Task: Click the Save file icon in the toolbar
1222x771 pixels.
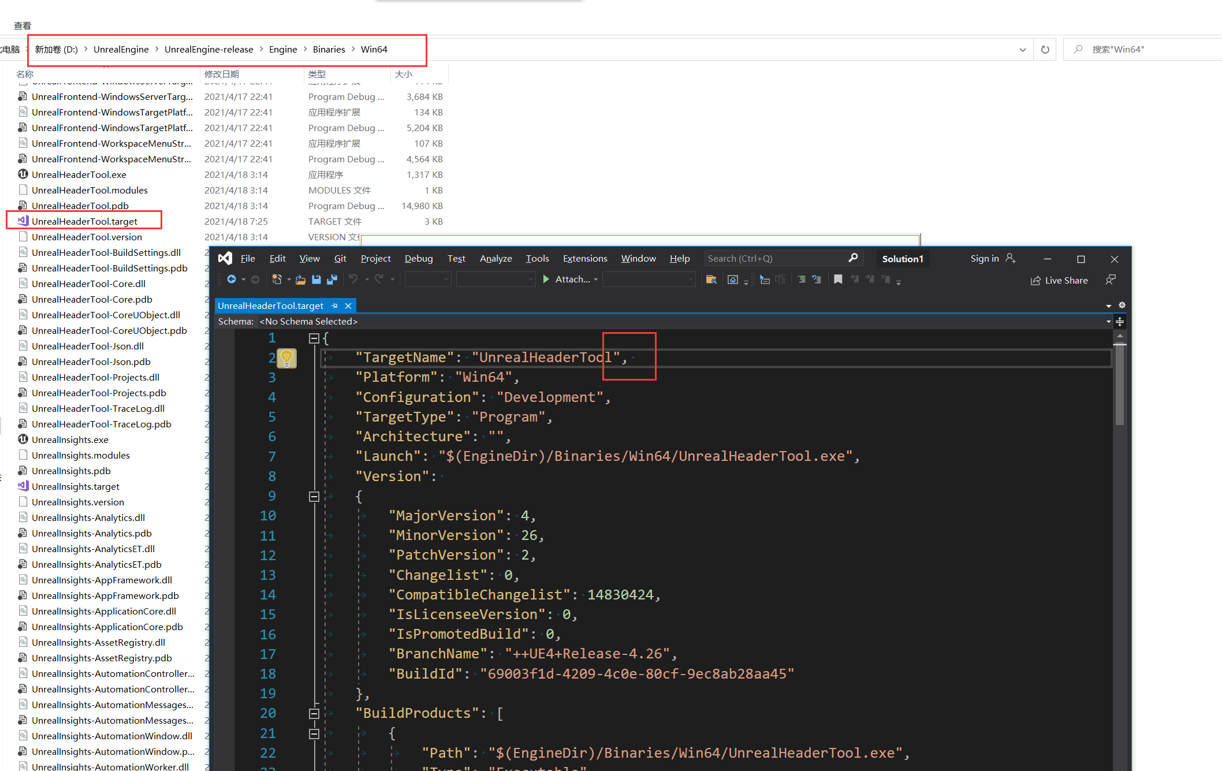Action: 316,280
